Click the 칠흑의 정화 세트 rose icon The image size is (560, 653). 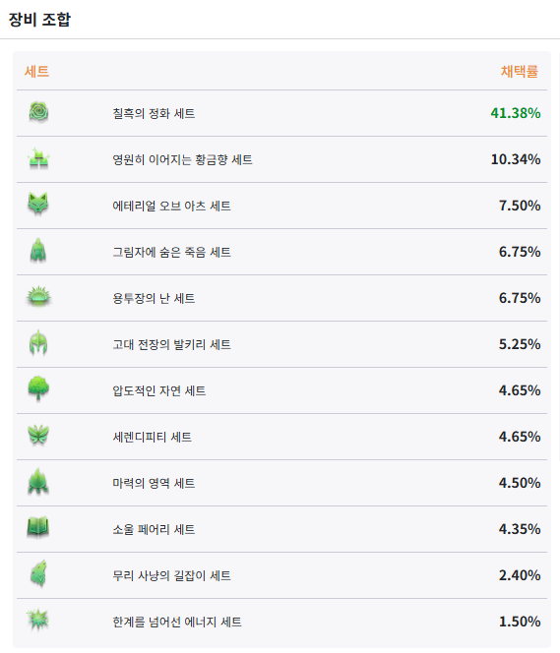pos(38,112)
